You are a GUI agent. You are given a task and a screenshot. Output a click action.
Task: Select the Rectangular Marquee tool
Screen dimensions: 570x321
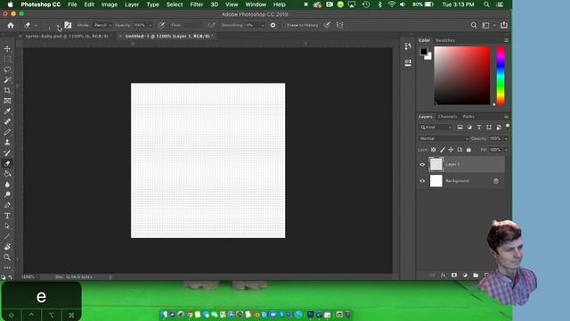7,59
